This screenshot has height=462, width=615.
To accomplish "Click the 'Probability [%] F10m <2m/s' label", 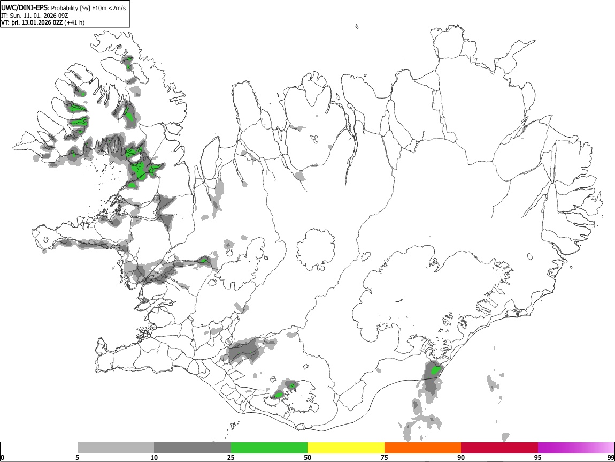I will [89, 8].
